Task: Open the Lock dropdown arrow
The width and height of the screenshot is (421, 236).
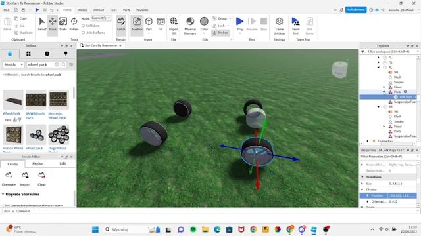Action: (x=228, y=26)
